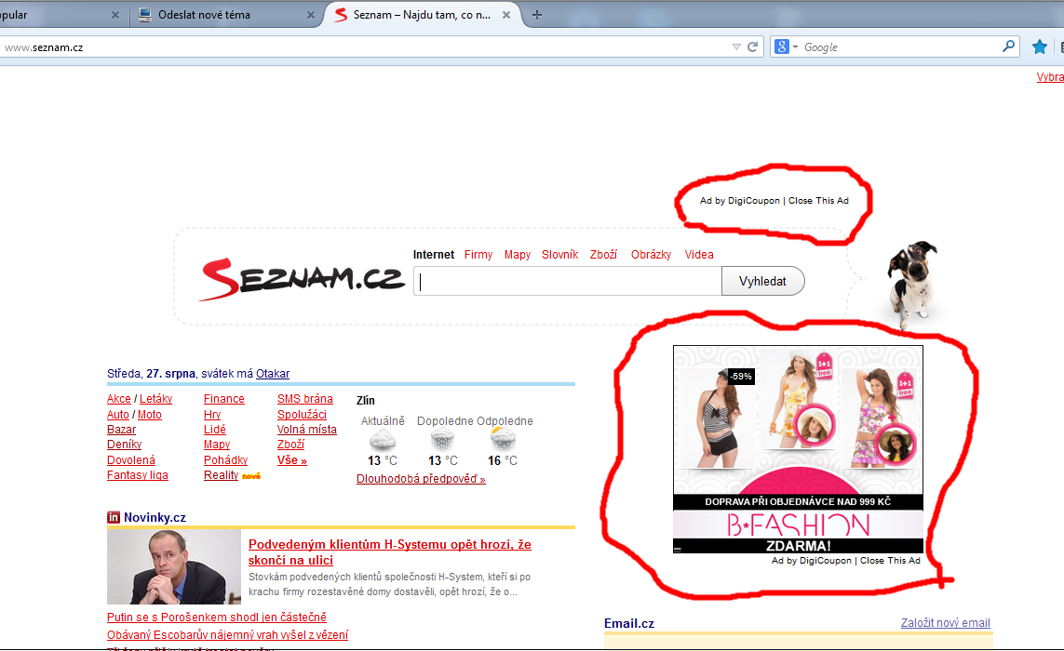
Task: Click Založit nový email link
Action: (945, 622)
